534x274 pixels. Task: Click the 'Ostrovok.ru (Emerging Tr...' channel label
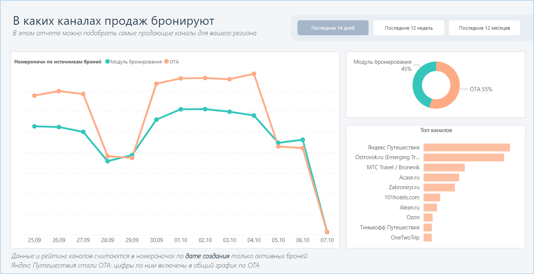click(387, 157)
